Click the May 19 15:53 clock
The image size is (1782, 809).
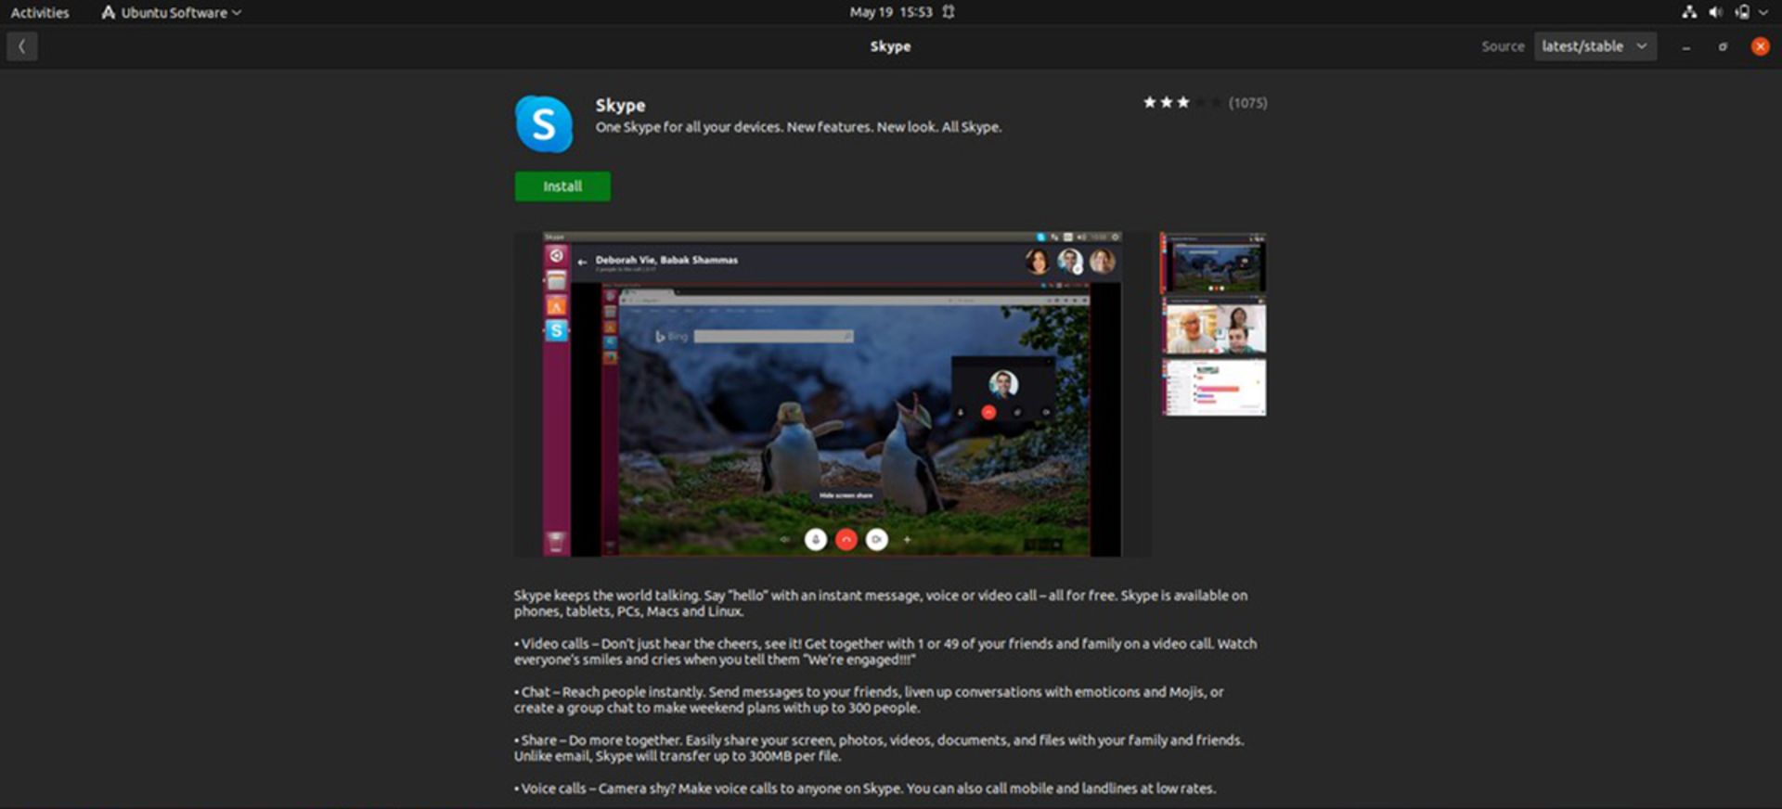[891, 12]
